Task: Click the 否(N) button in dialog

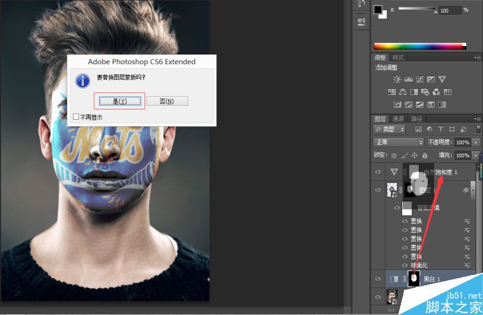Action: [x=167, y=101]
